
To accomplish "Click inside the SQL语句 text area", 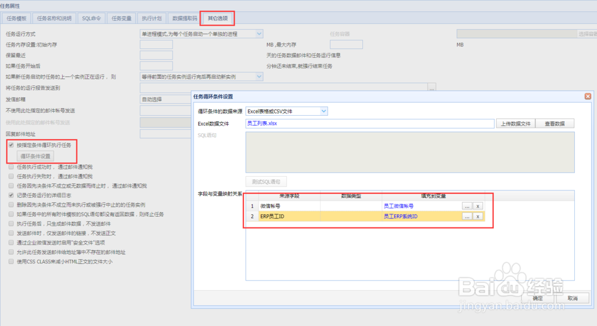I will tap(410, 152).
